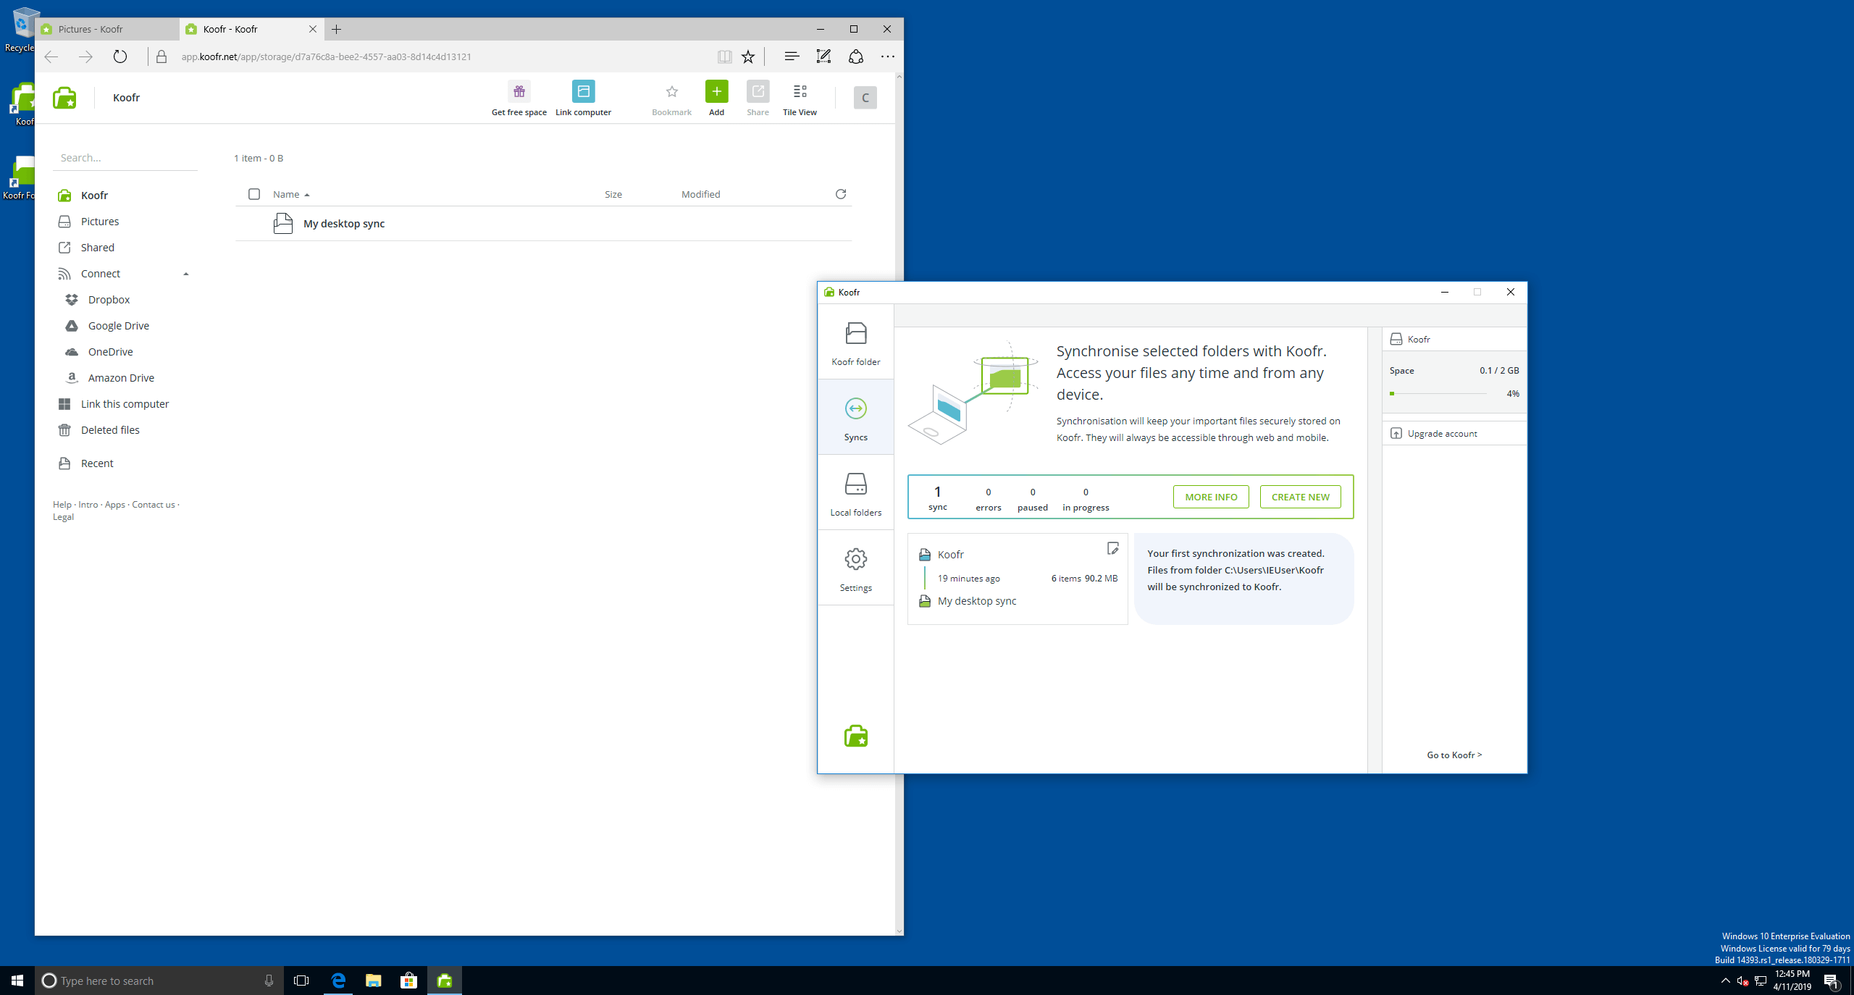The width and height of the screenshot is (1854, 995).
Task: Tick the select-all checkbox beside Name
Action: click(x=254, y=194)
